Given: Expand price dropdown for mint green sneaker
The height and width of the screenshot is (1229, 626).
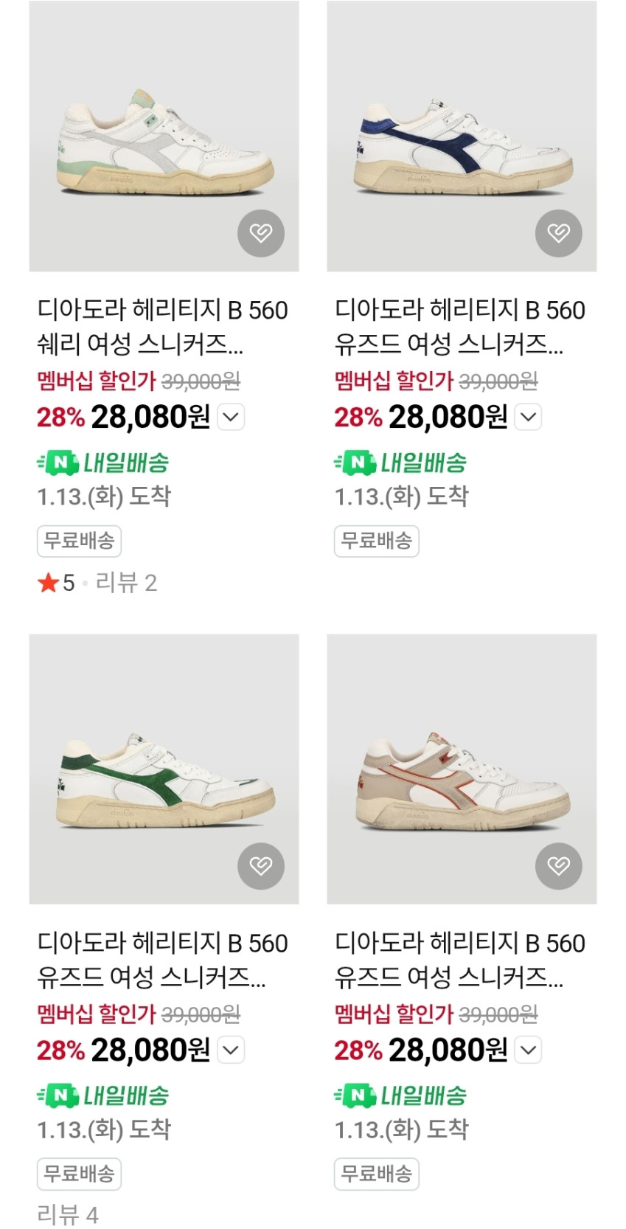Looking at the screenshot, I should point(231,418).
